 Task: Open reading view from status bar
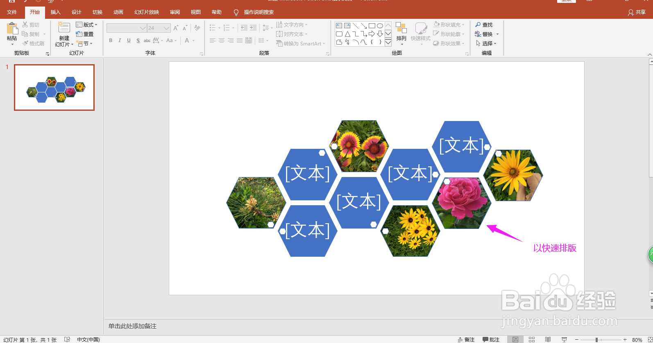pos(548,339)
